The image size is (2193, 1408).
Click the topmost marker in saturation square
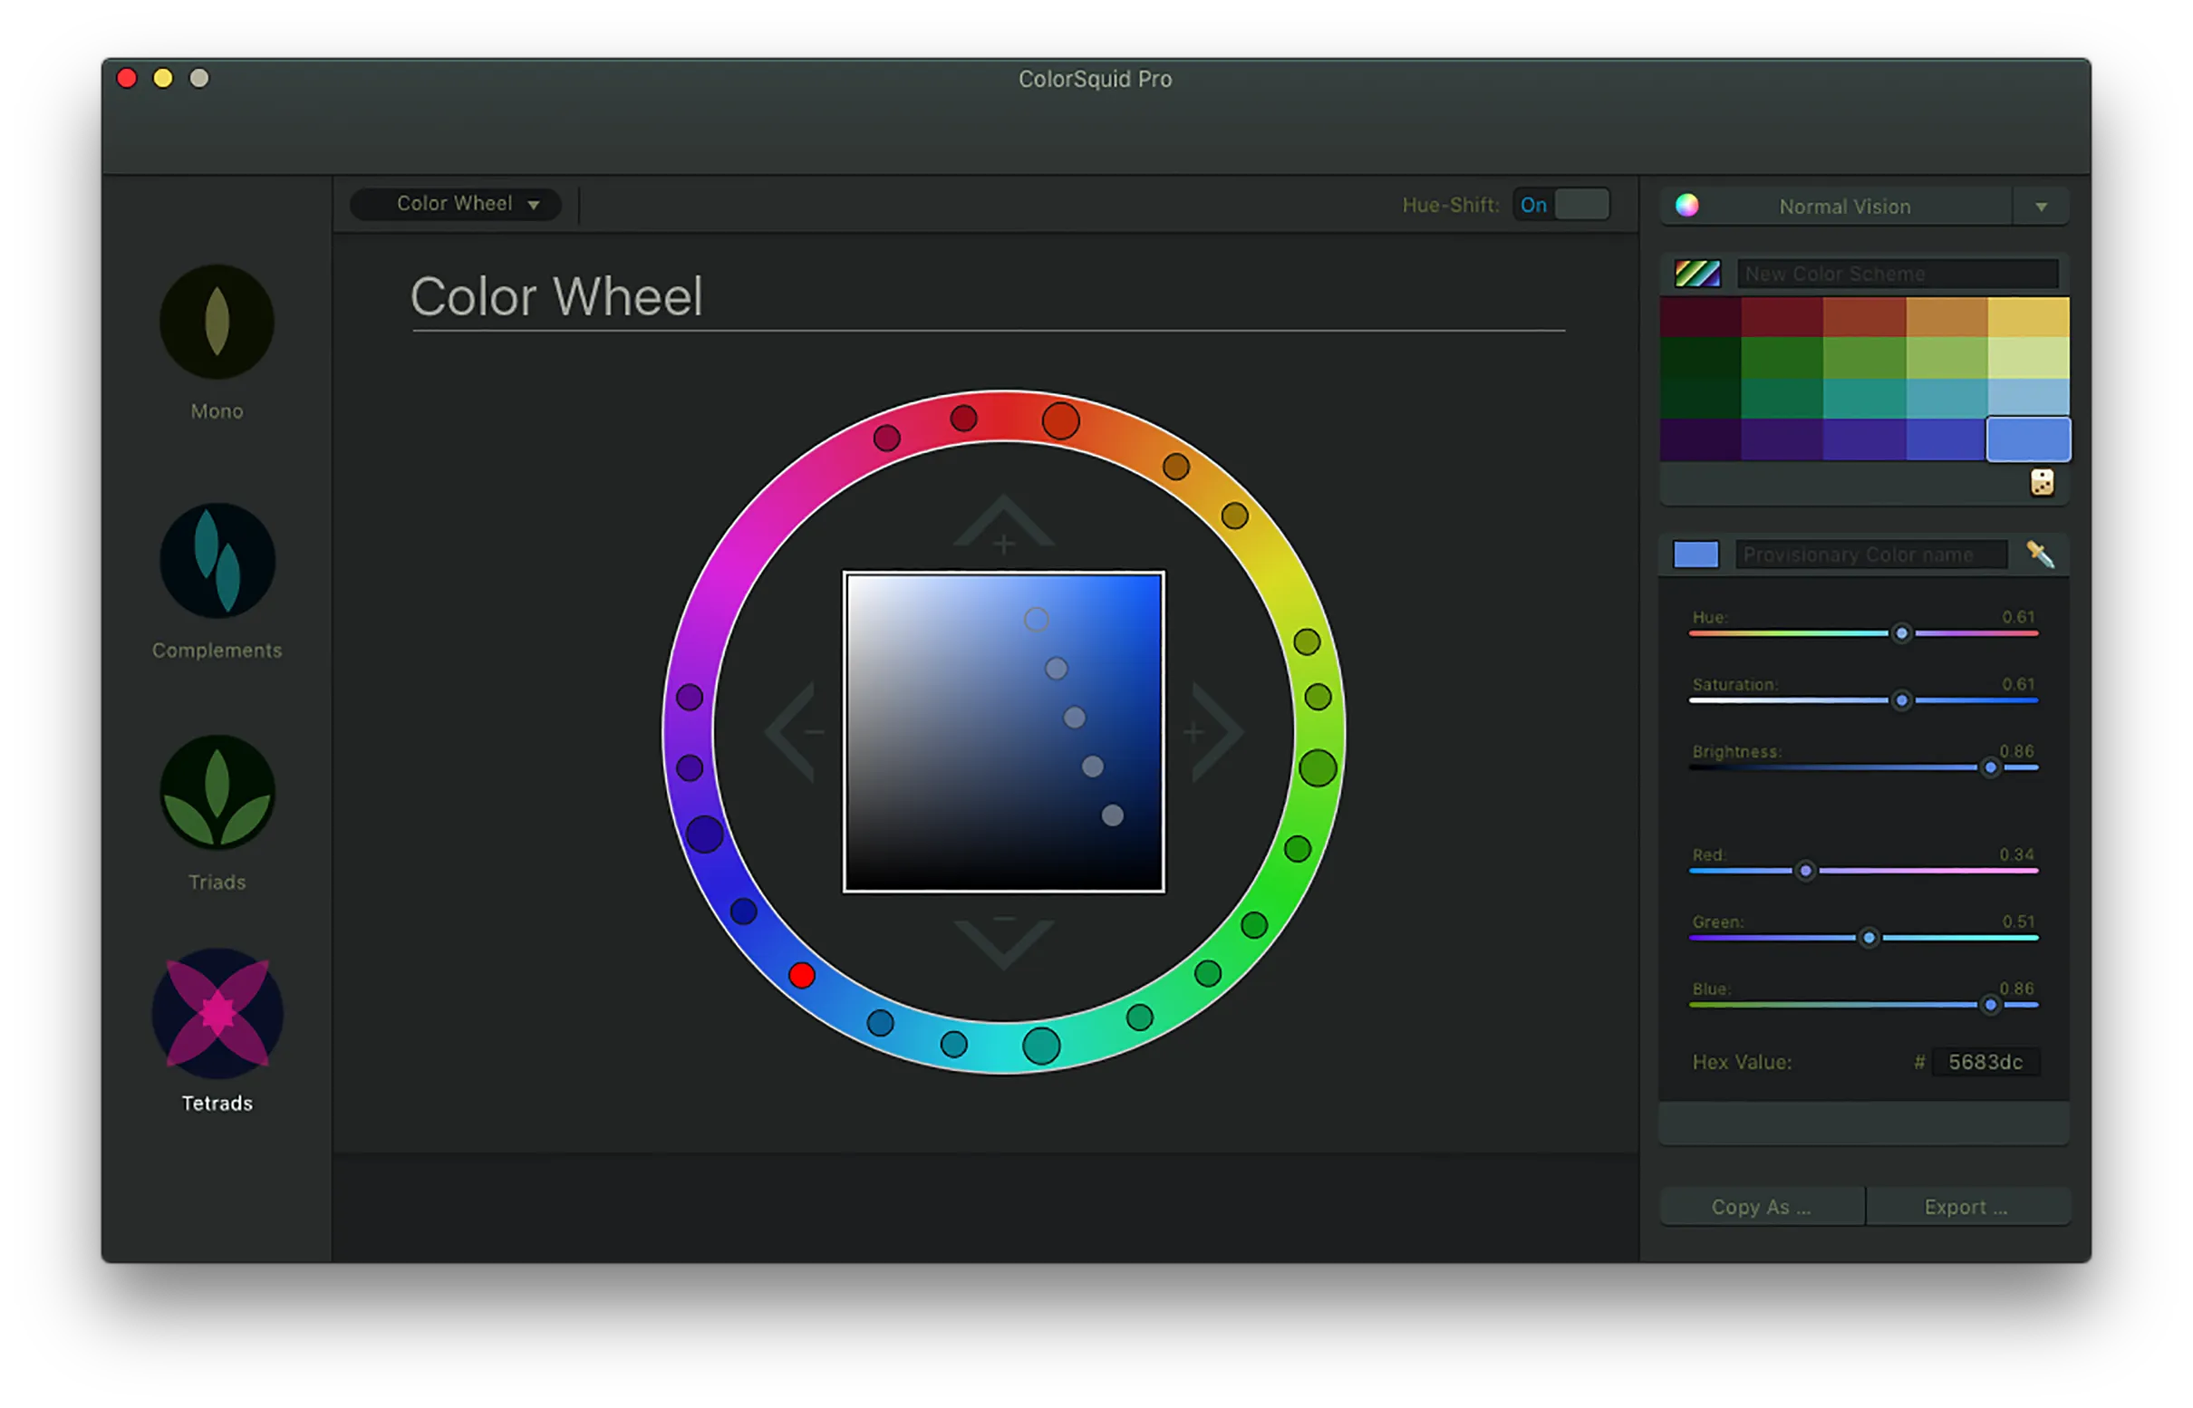coord(1035,620)
